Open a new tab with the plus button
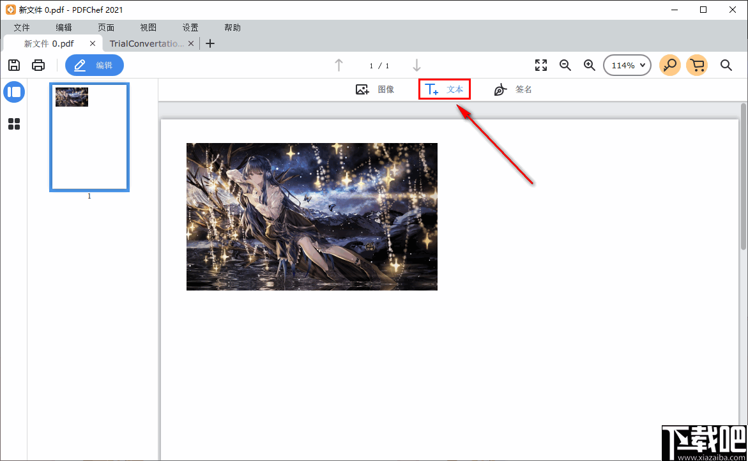The width and height of the screenshot is (748, 461). (x=210, y=43)
